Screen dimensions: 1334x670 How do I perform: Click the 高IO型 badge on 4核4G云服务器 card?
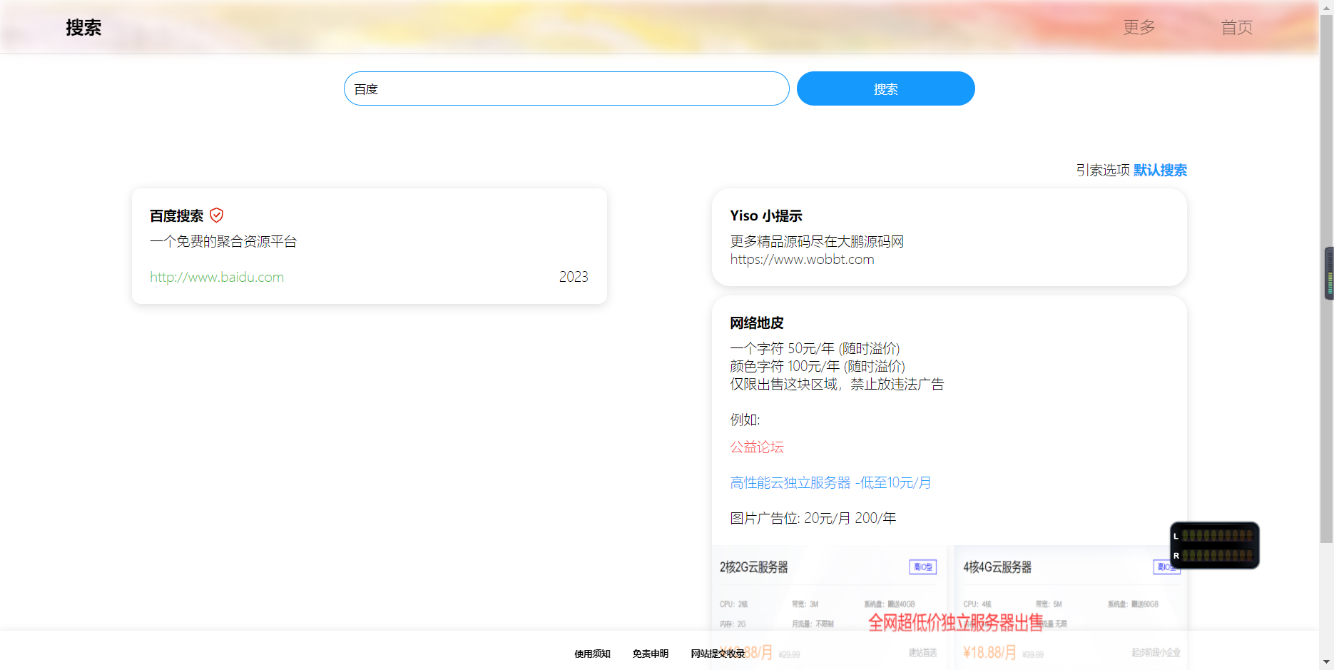tap(1166, 567)
